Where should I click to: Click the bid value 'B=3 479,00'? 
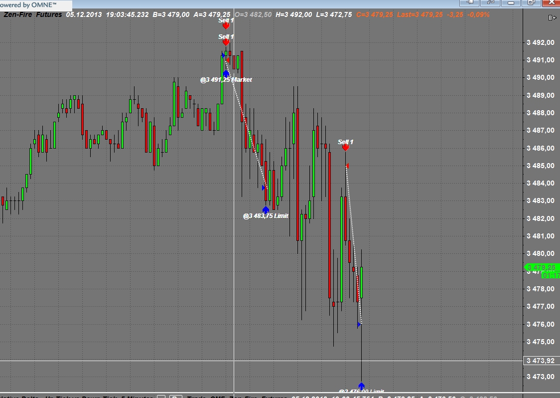coord(171,14)
